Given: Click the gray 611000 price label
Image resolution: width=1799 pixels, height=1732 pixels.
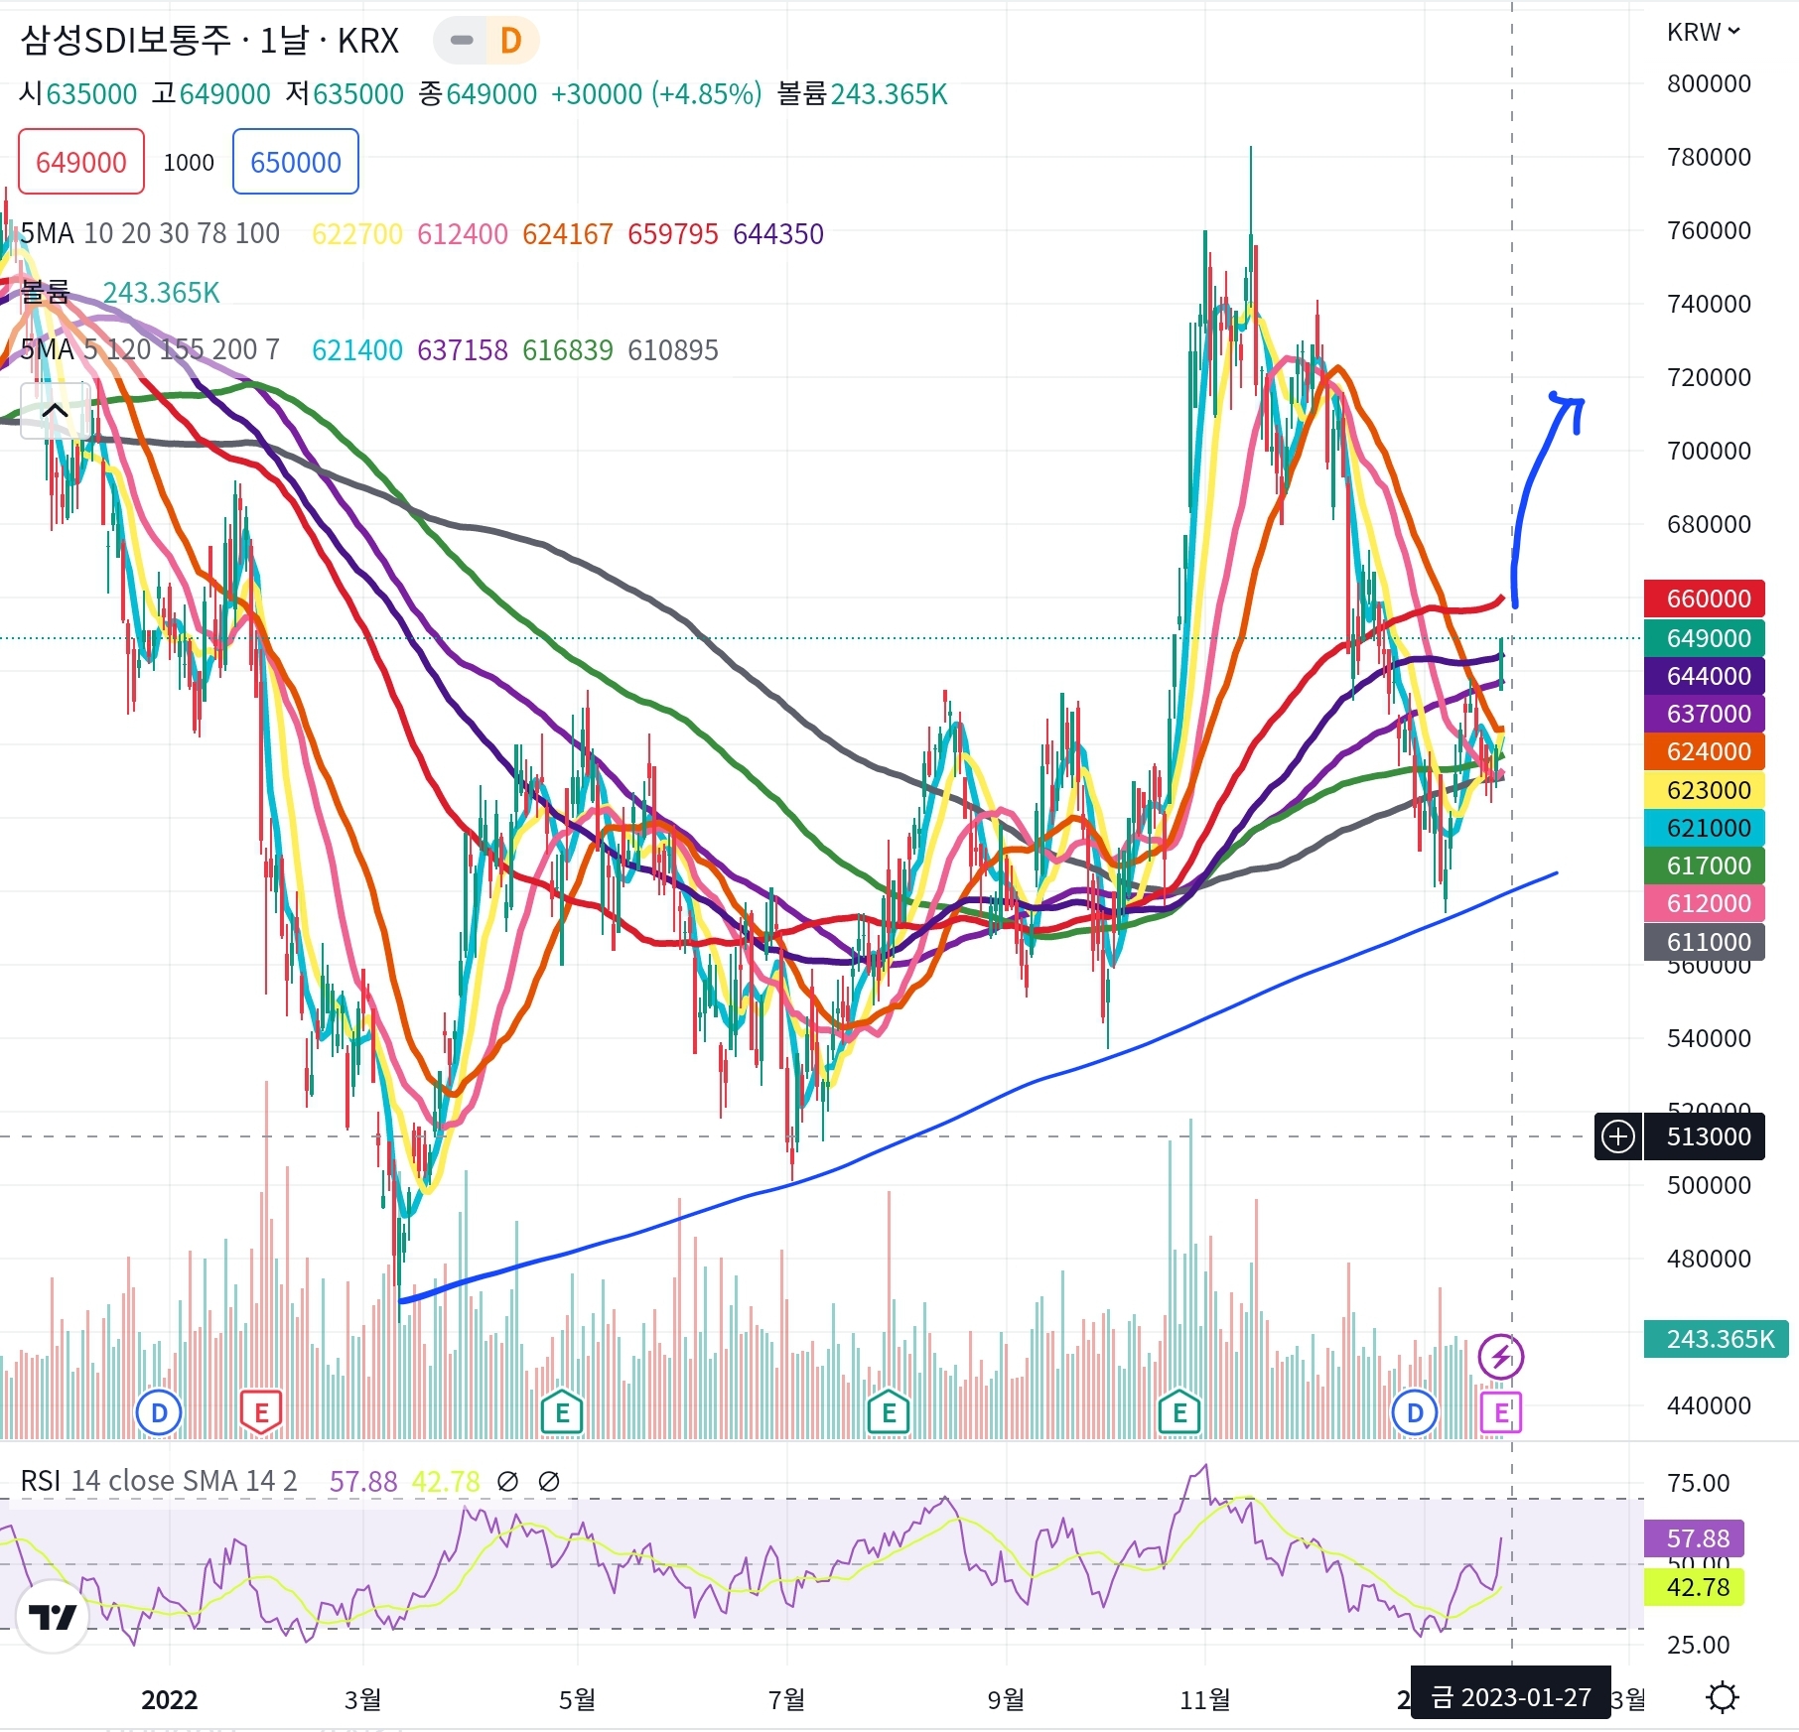Looking at the screenshot, I should click(1705, 942).
